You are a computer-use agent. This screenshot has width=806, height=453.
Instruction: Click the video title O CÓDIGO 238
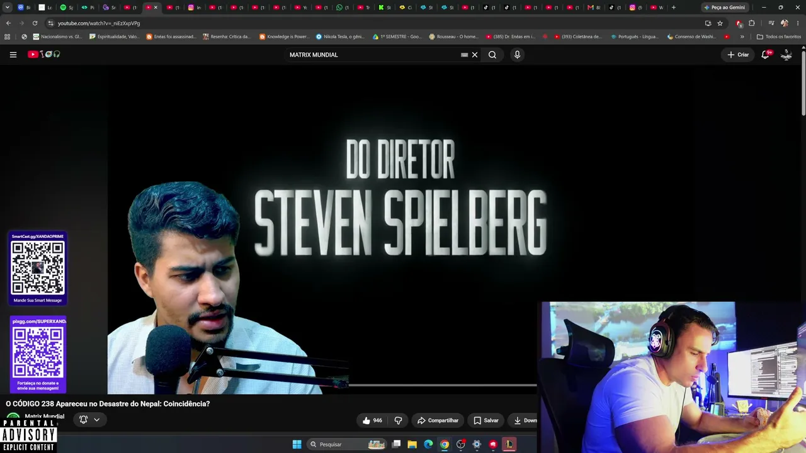(x=108, y=404)
